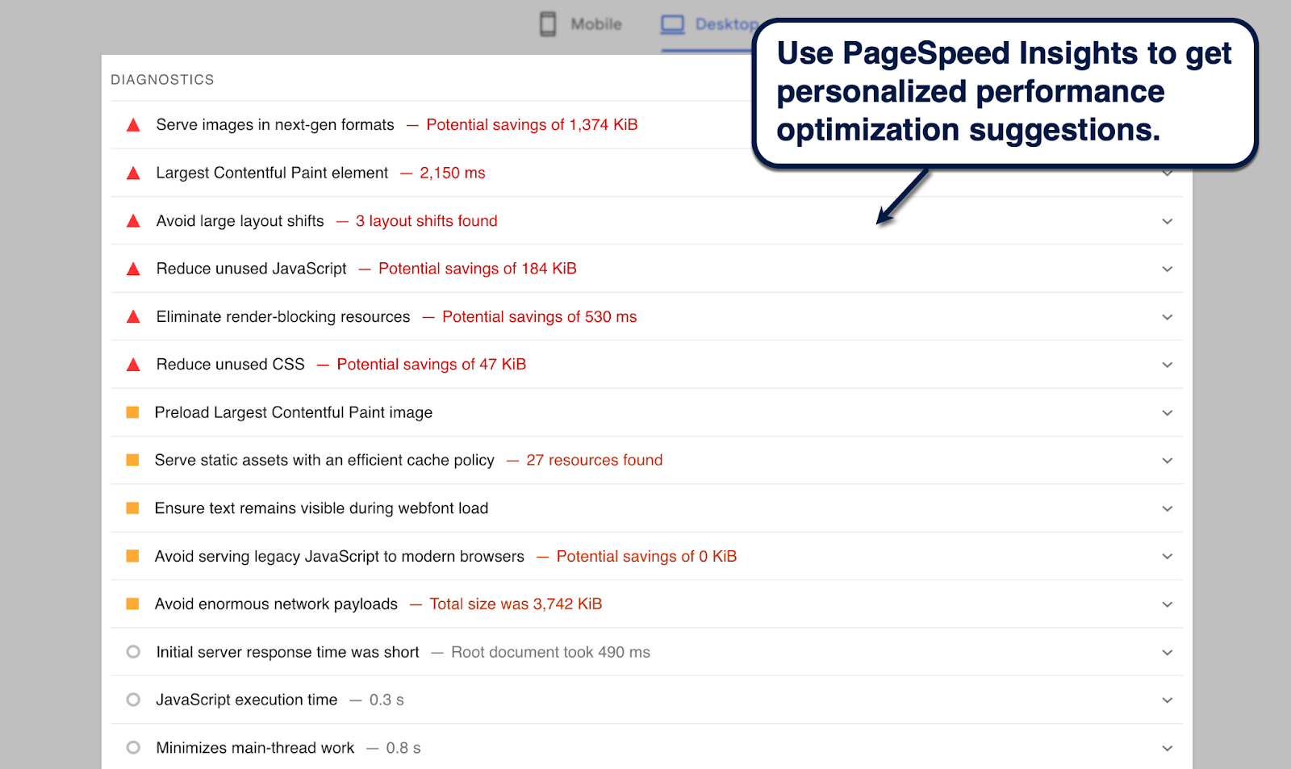Click the 'Minimizes main-thread work' title
Image resolution: width=1291 pixels, height=769 pixels.
point(255,748)
